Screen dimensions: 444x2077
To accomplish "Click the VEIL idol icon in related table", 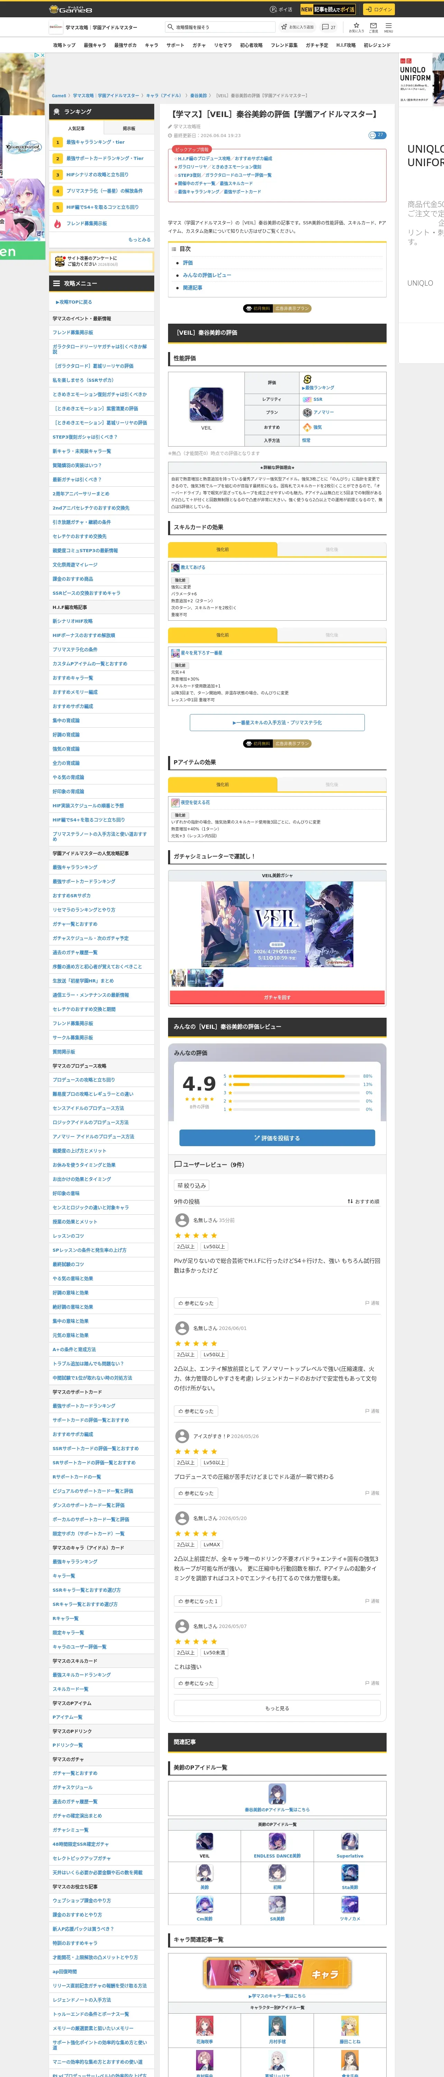I will click(x=205, y=1842).
